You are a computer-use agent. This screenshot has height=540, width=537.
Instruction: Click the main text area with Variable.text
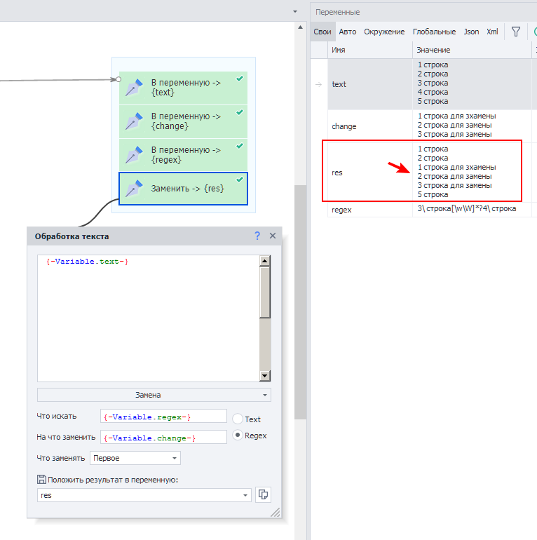click(x=149, y=318)
